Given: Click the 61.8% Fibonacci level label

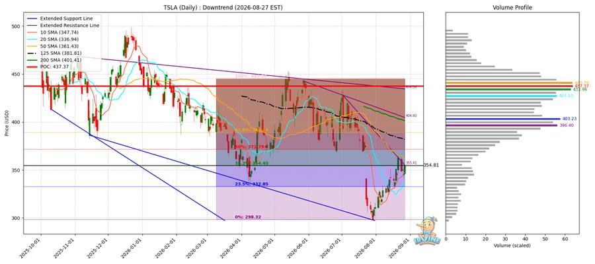Looking at the screenshot, I should click(x=252, y=130).
